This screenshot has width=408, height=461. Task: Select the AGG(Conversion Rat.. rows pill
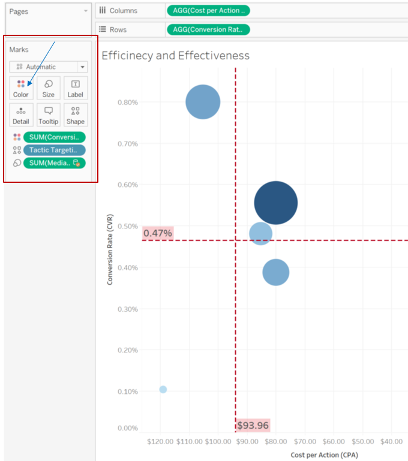click(x=208, y=30)
